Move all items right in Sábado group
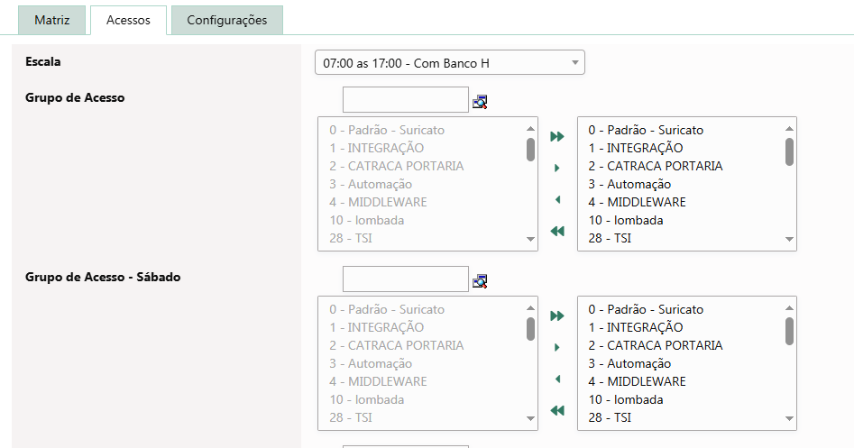Viewport: 854px width, 448px height. click(557, 315)
